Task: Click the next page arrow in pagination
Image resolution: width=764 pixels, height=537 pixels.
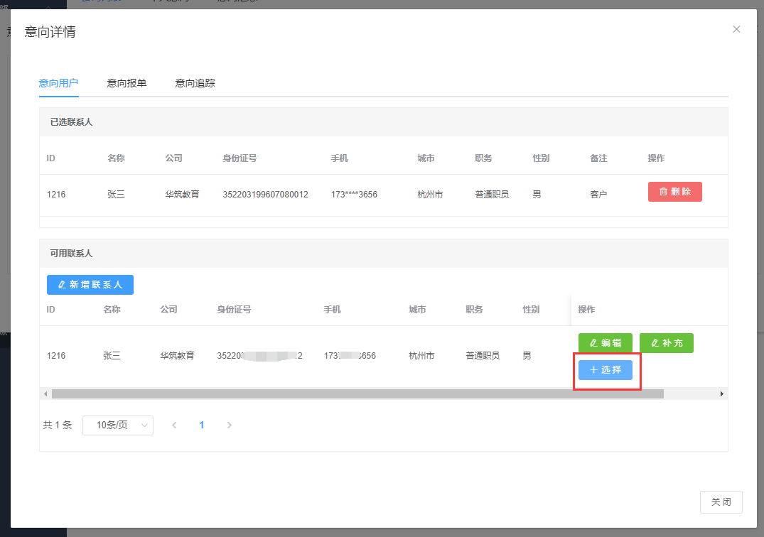Action: [229, 425]
